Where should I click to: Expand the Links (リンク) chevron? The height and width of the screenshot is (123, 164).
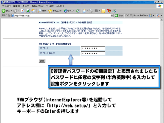(x=131, y=15)
